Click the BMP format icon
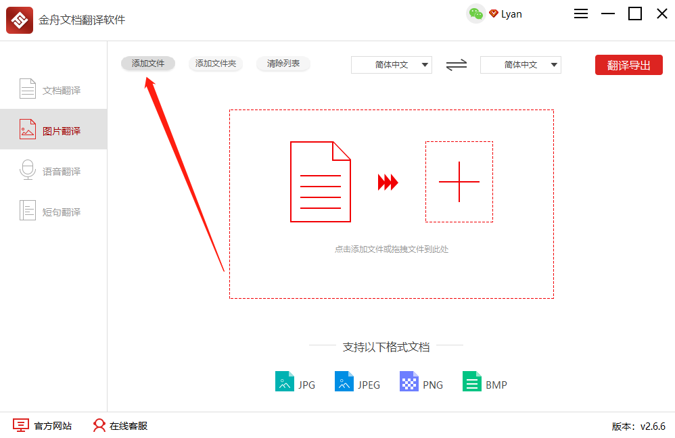The image size is (675, 438). (472, 381)
